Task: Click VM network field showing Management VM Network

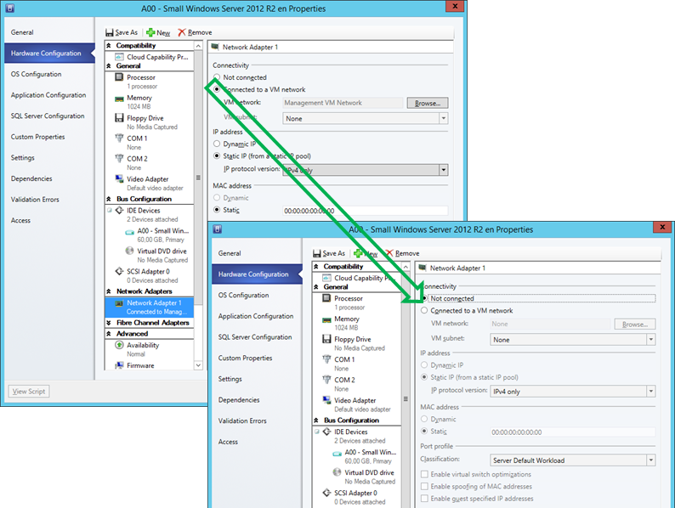Action: pyautogui.click(x=343, y=103)
